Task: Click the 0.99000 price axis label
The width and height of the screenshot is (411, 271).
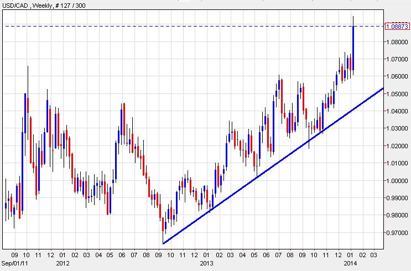Action: click(397, 198)
